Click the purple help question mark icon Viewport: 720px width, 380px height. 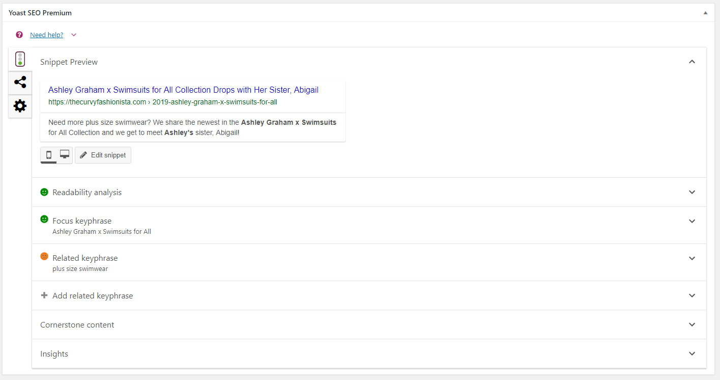(x=19, y=35)
